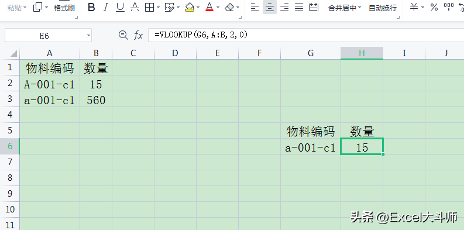
Task: Select cell G5 containing 物料编码
Action: [311, 131]
